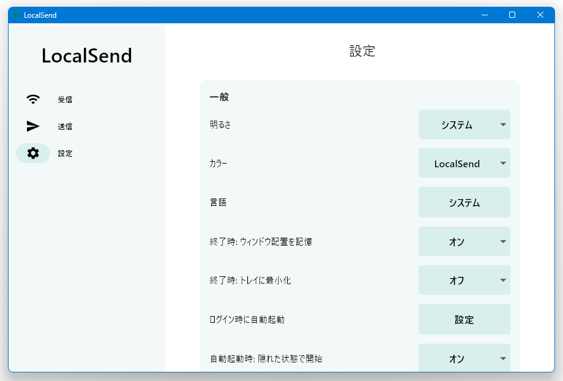This screenshot has width=563, height=381.
Task: Click the 設定 page title
Action: 362,51
